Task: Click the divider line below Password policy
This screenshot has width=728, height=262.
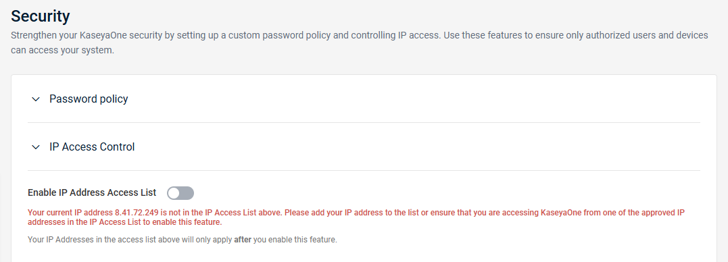Action: [364, 123]
